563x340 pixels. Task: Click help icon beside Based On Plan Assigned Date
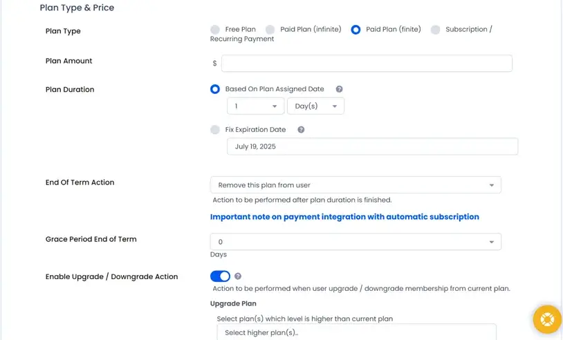(339, 89)
